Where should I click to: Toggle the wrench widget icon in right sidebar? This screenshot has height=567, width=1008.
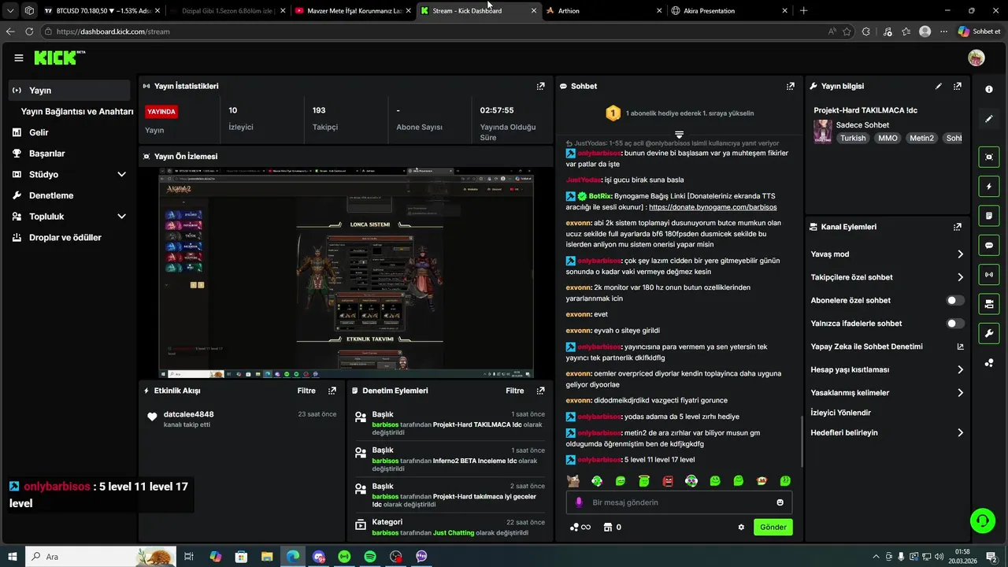point(989,333)
